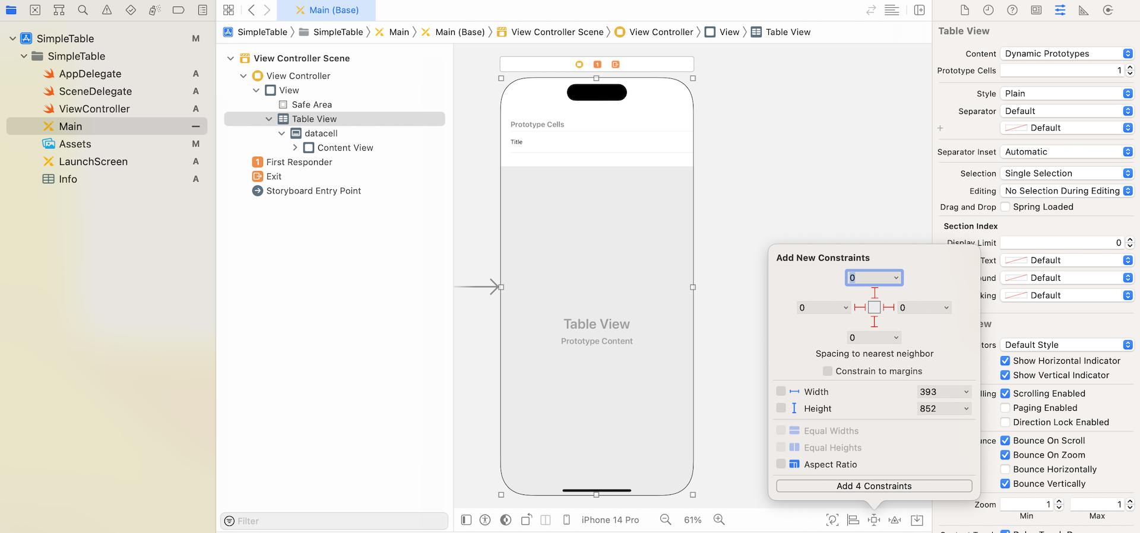
Task: Open the related items grid icon
Action: 229,10
